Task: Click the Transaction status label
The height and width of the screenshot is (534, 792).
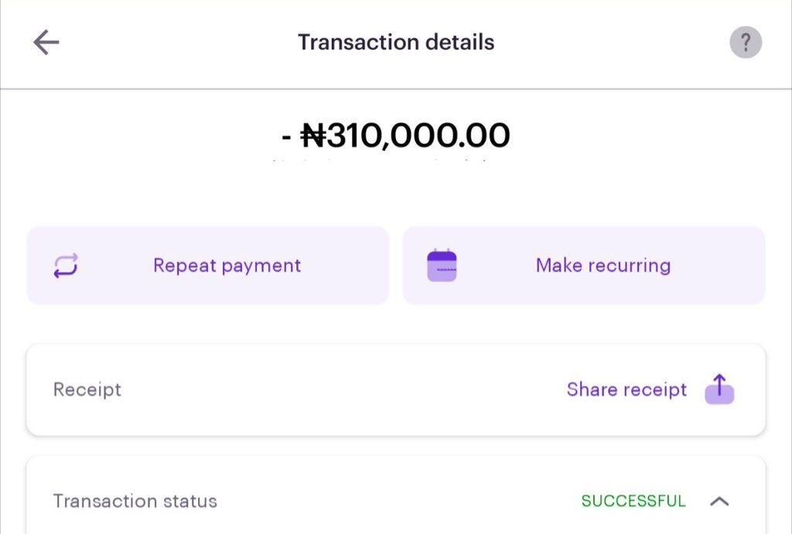Action: point(135,501)
